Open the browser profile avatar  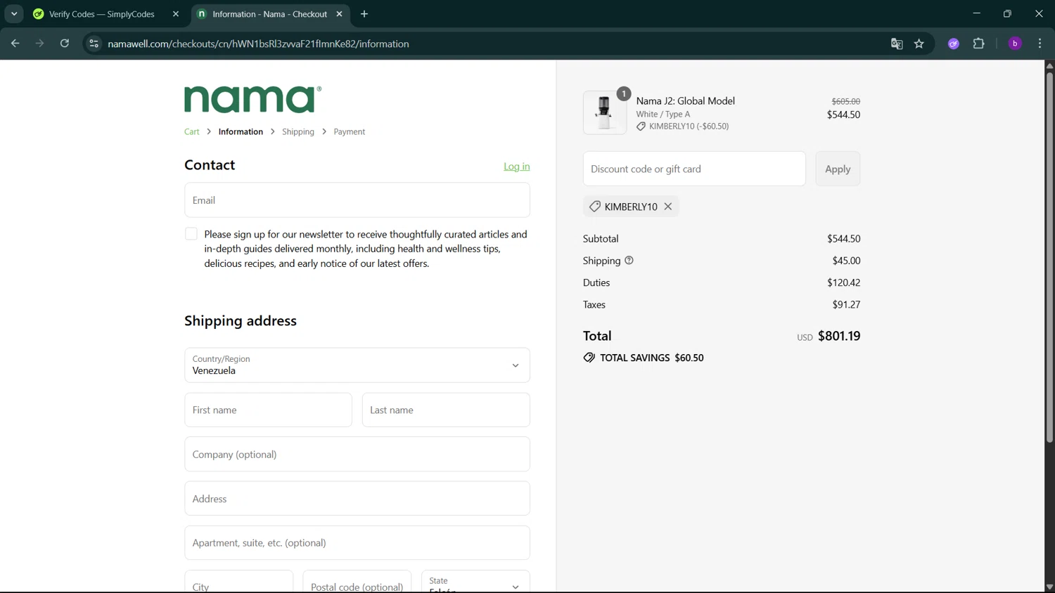[1015, 44]
